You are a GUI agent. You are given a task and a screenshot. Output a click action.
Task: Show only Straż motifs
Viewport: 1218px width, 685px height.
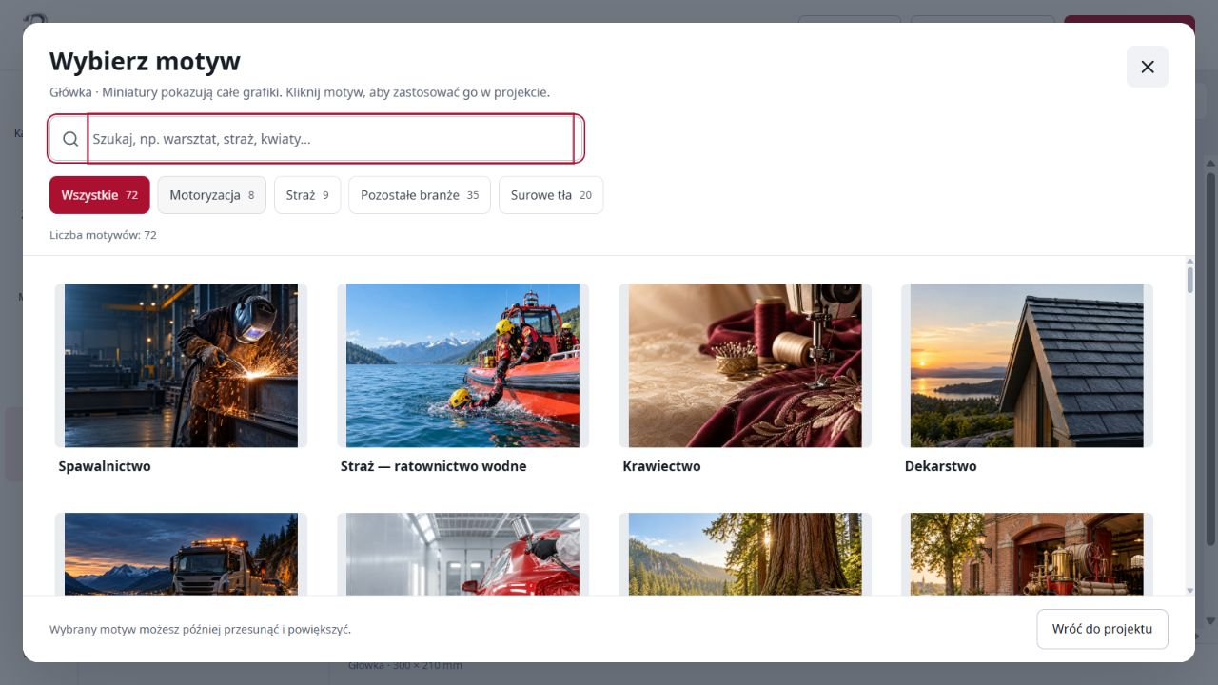tap(307, 195)
